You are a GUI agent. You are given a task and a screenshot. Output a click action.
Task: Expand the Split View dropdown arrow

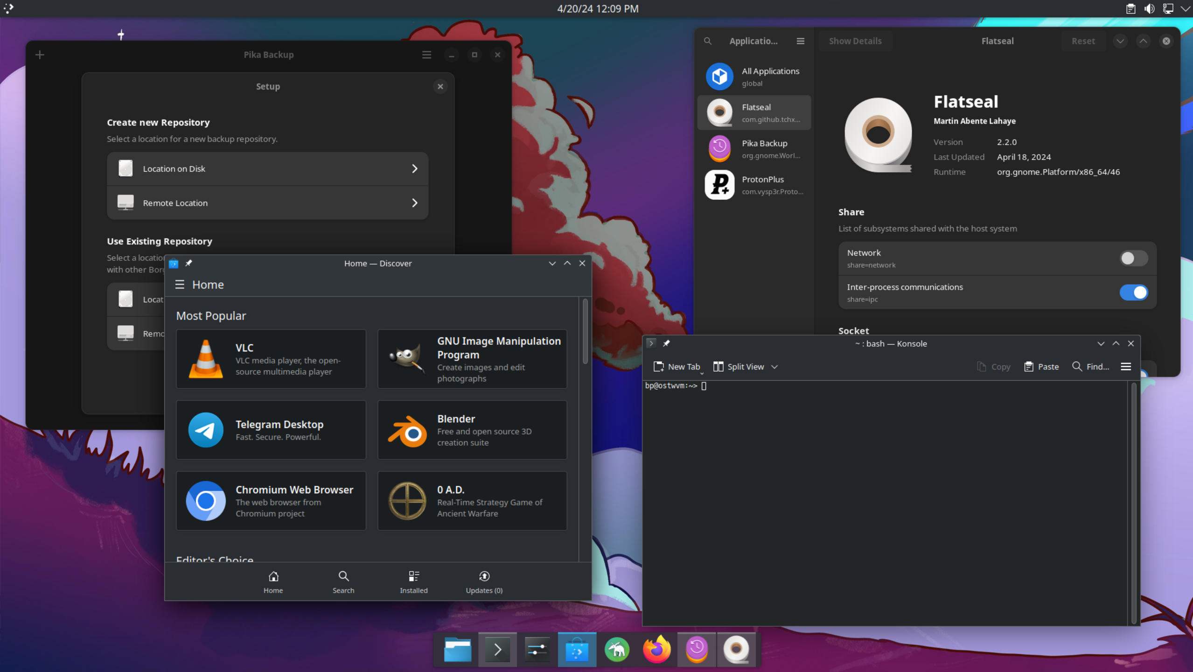point(774,367)
